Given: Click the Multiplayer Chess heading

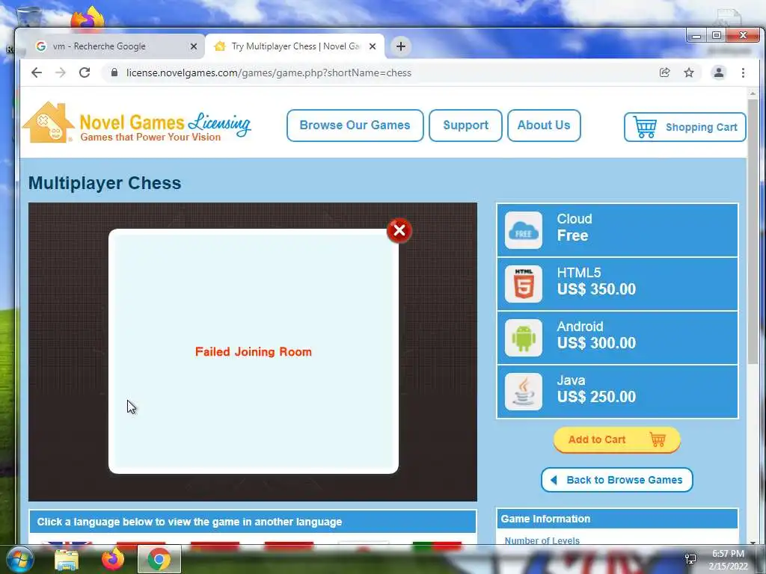Looking at the screenshot, I should [x=105, y=183].
